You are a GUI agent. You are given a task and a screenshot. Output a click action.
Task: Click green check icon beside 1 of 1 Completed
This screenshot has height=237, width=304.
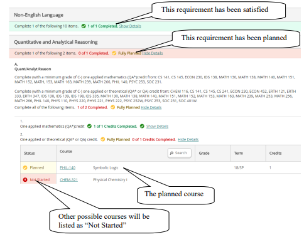tap(84, 26)
